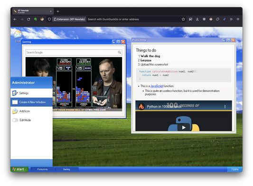Bookmark this page with the star icon

coord(183,19)
